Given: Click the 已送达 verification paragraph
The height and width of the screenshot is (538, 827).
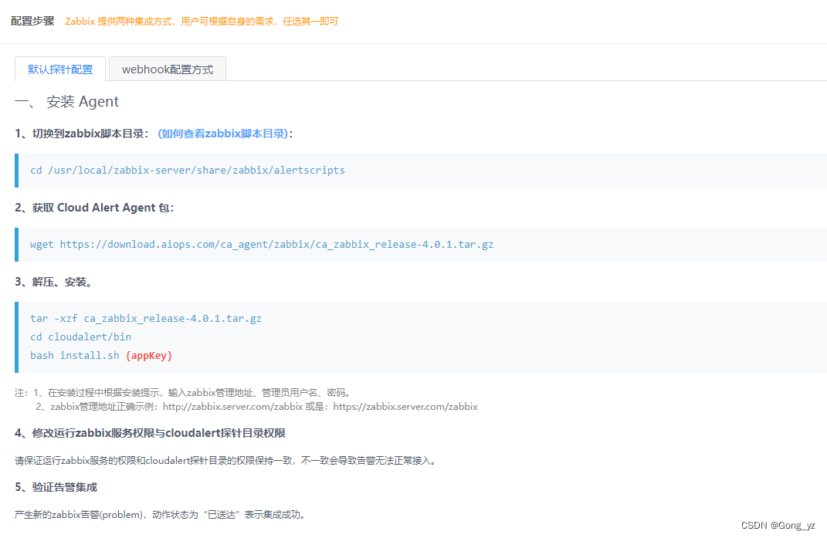Looking at the screenshot, I should 161,514.
